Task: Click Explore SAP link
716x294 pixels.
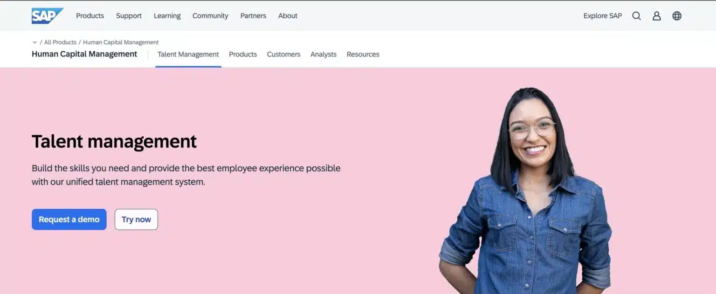Action: (x=602, y=16)
